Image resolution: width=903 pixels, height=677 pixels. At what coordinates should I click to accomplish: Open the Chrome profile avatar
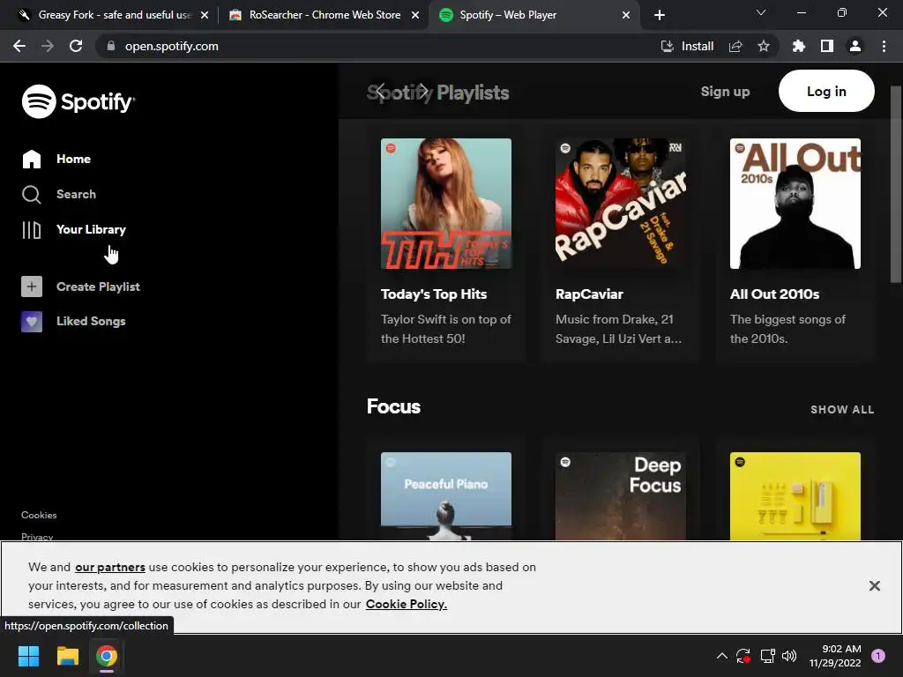click(855, 46)
